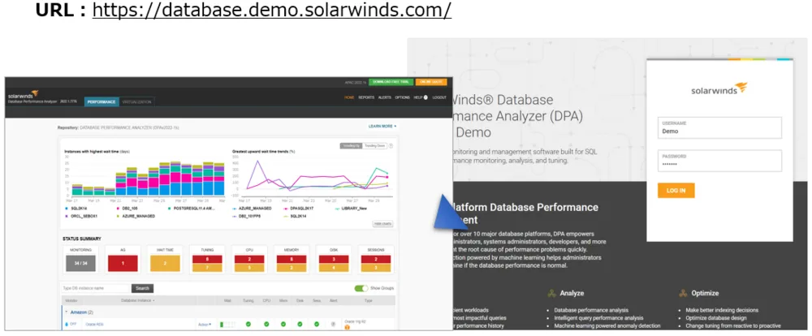Click the DB2_101FP8 legend entry
The height and width of the screenshot is (336, 812).
coord(245,215)
